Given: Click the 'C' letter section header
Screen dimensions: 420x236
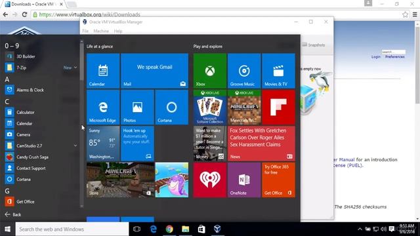Looking at the screenshot, I should (7, 102).
